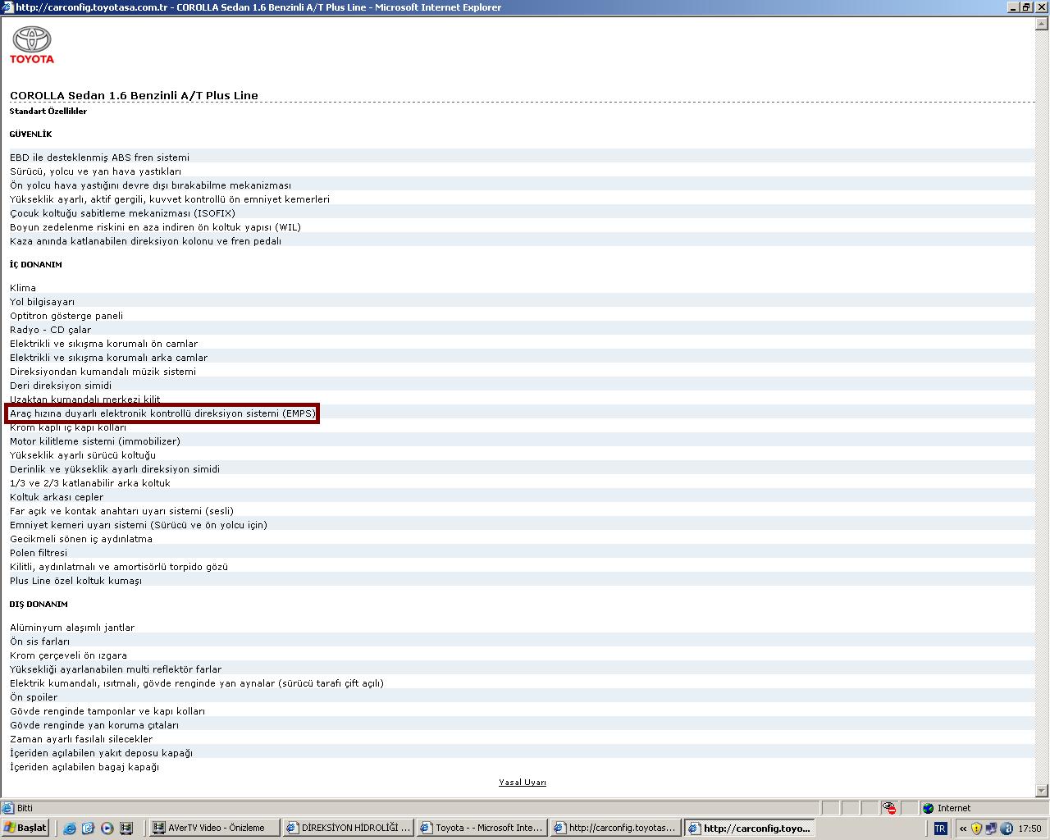Expand hidden system tray icons
The height and width of the screenshot is (840, 1050).
click(x=962, y=829)
